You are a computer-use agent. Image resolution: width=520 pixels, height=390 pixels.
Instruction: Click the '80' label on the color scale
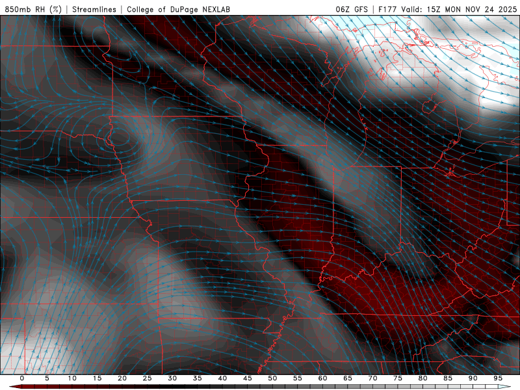coord(422,378)
